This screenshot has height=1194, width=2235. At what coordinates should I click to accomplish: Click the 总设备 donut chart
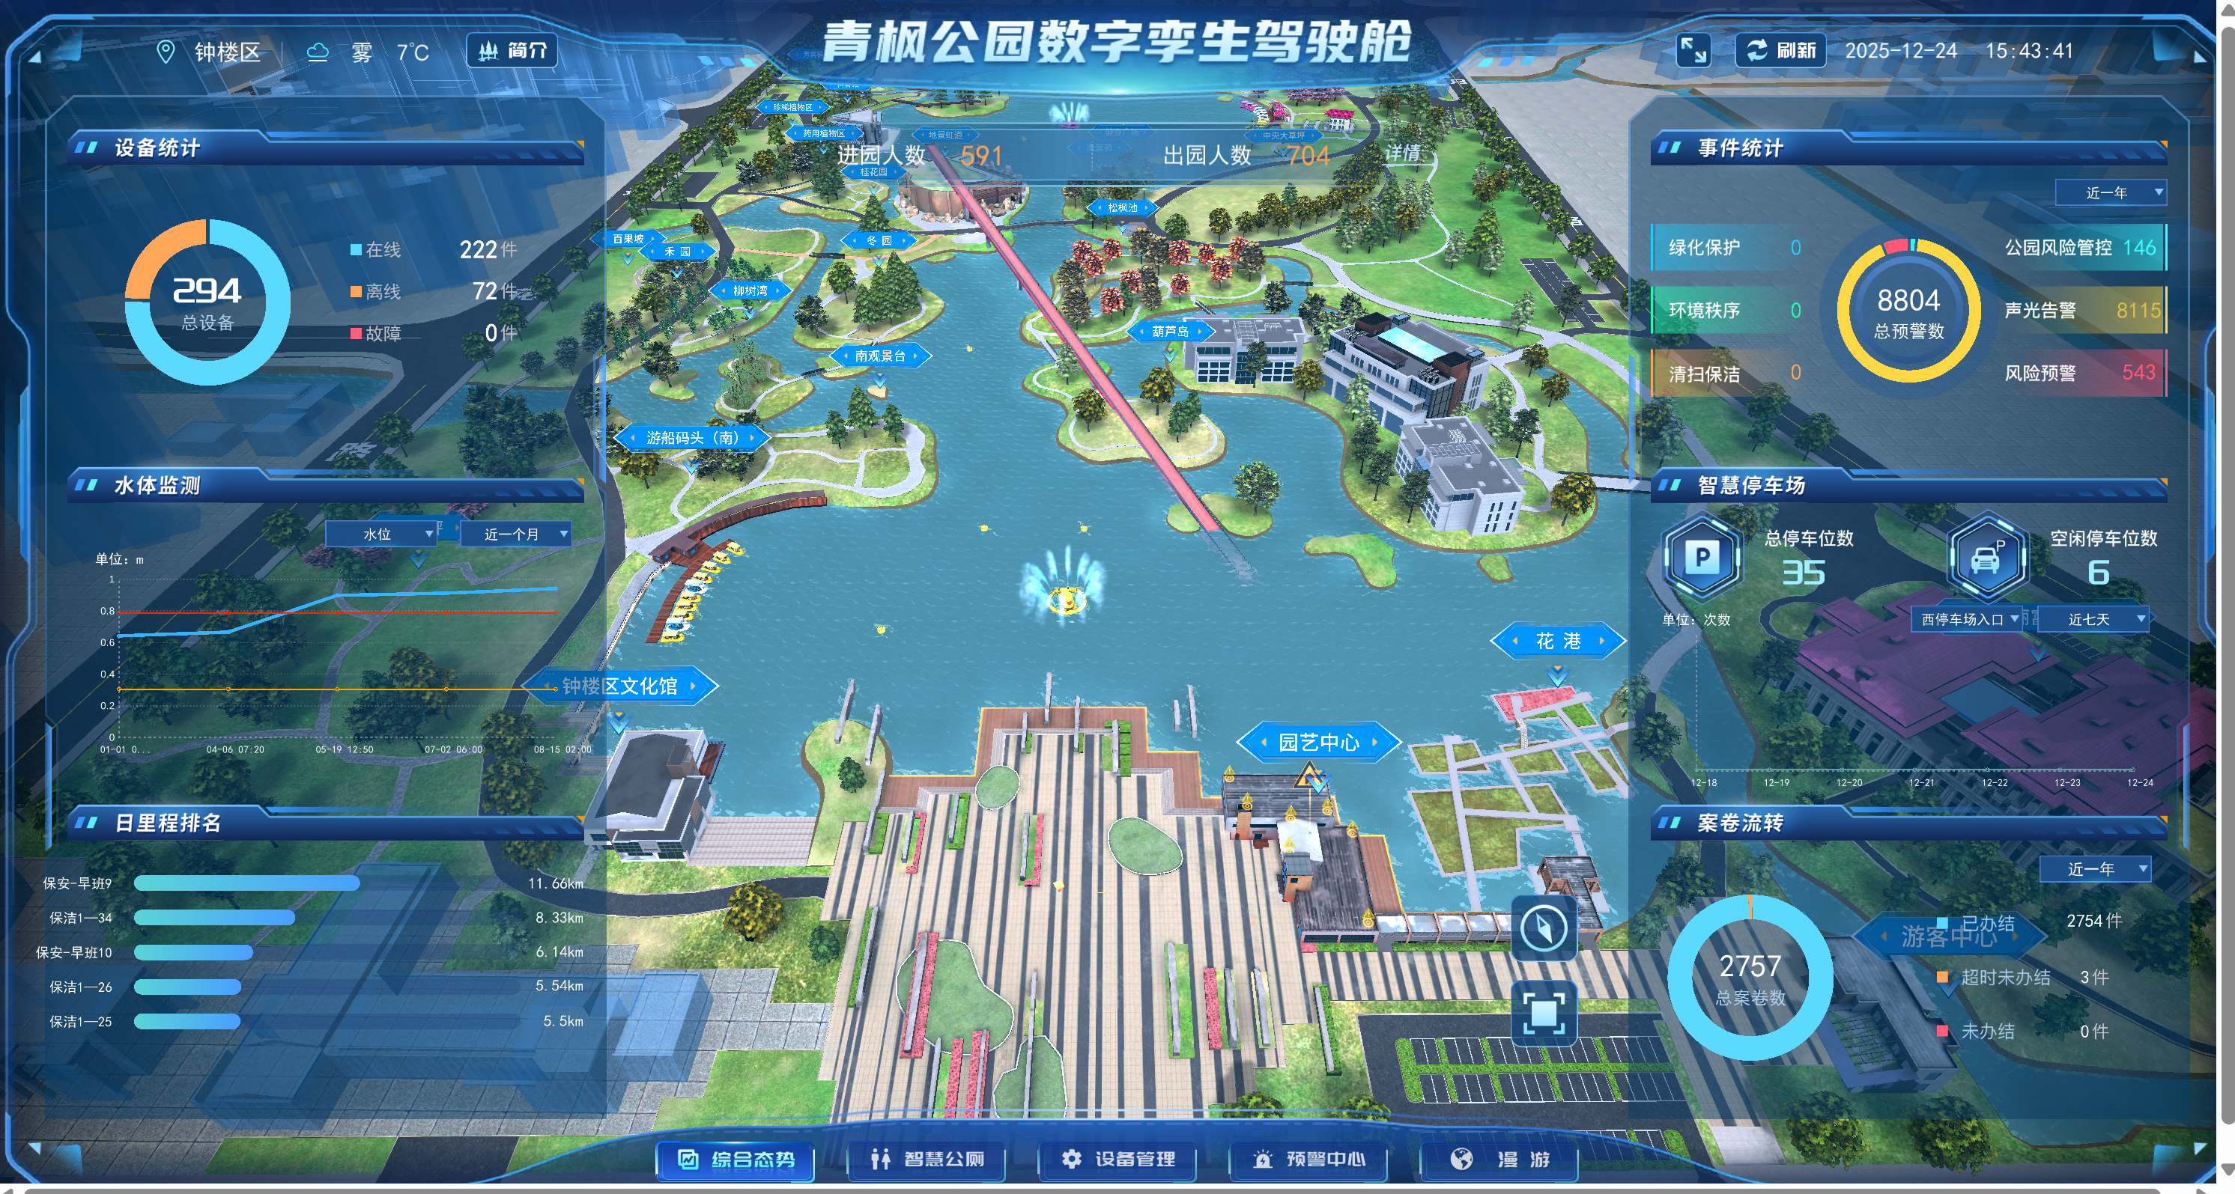tap(207, 302)
